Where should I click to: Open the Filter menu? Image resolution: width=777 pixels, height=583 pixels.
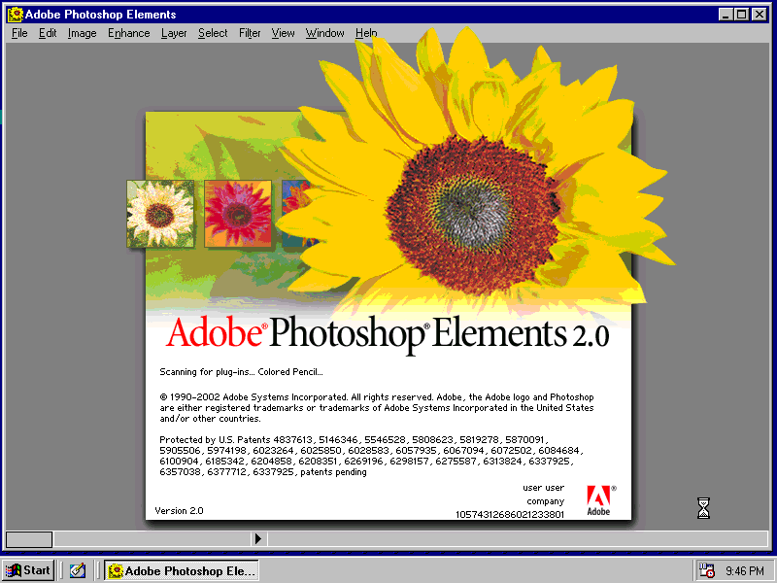250,33
